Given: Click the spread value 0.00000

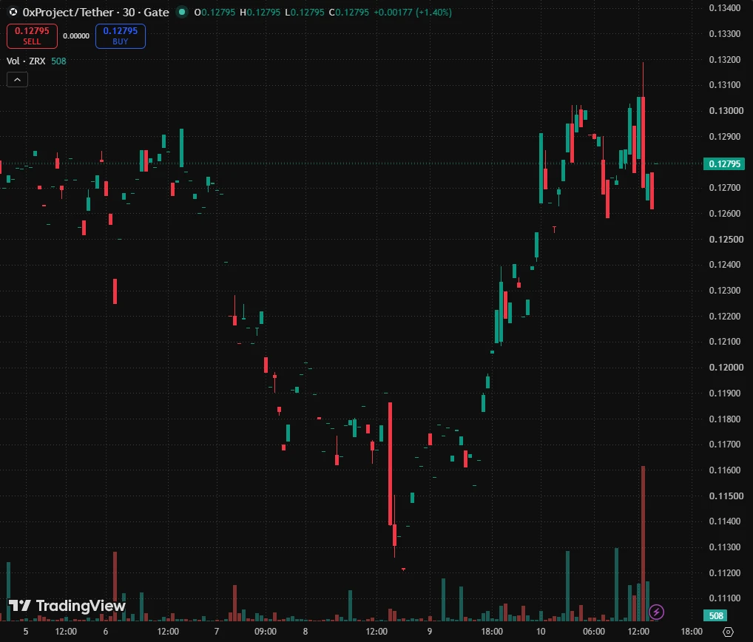Looking at the screenshot, I should point(76,36).
